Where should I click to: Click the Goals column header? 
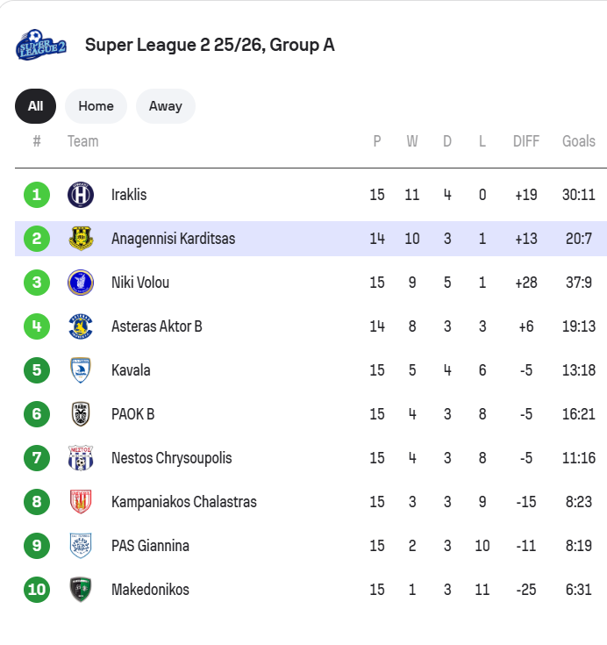(x=579, y=141)
